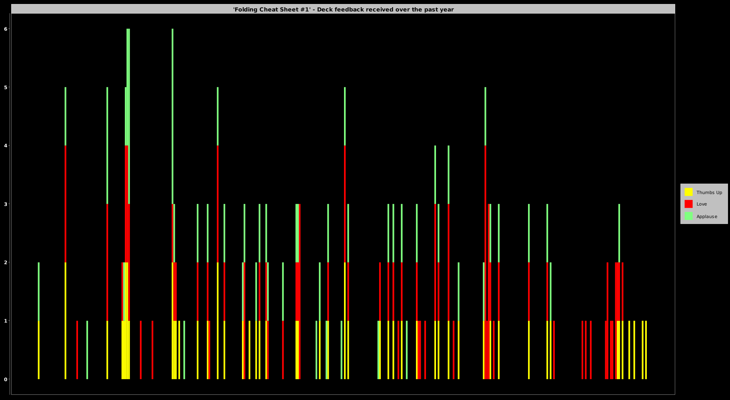
Task: Click the y-axis label 6
Action: pos(6,29)
